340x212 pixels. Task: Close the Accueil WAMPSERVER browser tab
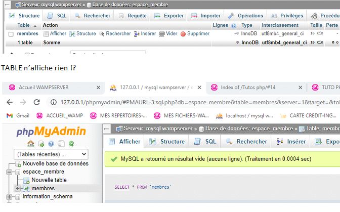click(98, 88)
